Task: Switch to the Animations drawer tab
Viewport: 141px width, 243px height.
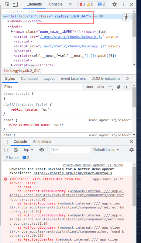Action: coord(42,142)
